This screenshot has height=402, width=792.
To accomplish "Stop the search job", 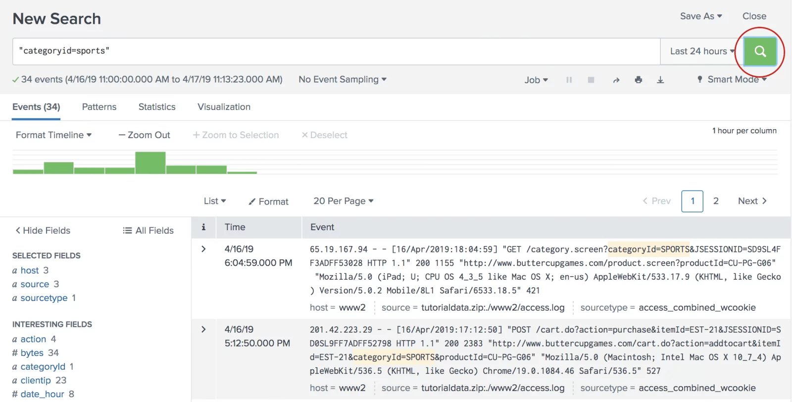I will (591, 80).
